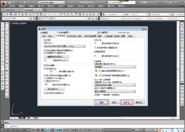Click the Help question mark toolbar icon
Screen dimensions: 185x132
[99, 14]
